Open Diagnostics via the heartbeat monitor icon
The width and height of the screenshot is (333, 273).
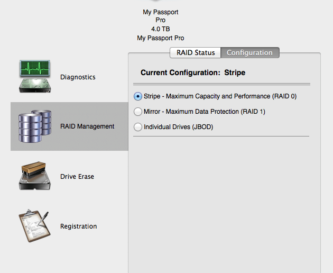coord(35,76)
